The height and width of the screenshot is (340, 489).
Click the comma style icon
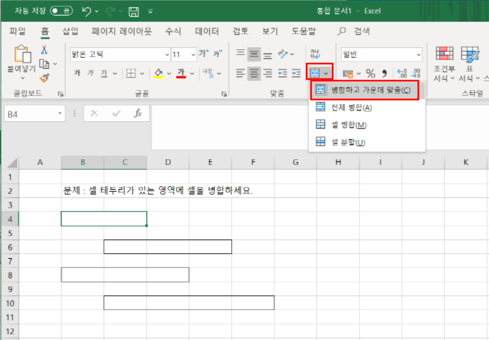pos(385,74)
